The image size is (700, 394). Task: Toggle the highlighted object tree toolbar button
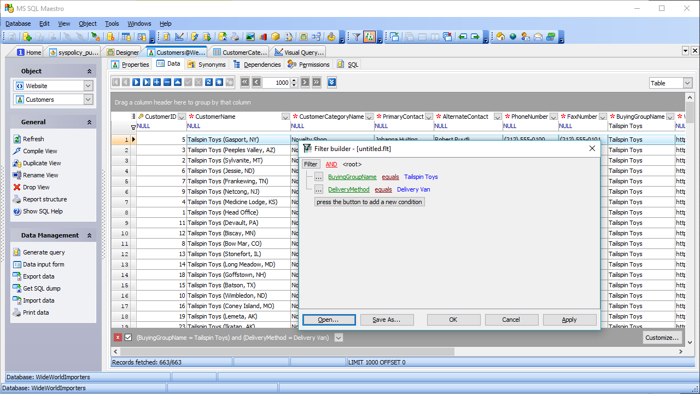[369, 37]
